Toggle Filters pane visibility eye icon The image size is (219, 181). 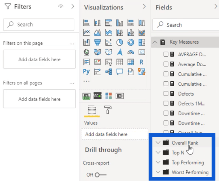(x=61, y=6)
